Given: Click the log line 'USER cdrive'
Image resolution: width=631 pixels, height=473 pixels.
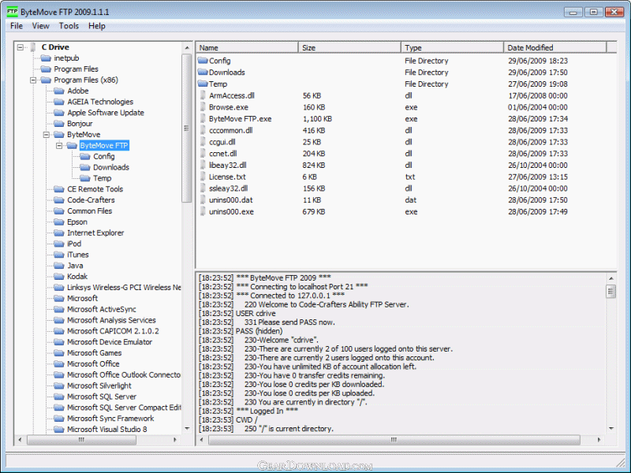Looking at the screenshot, I should pyautogui.click(x=237, y=314).
